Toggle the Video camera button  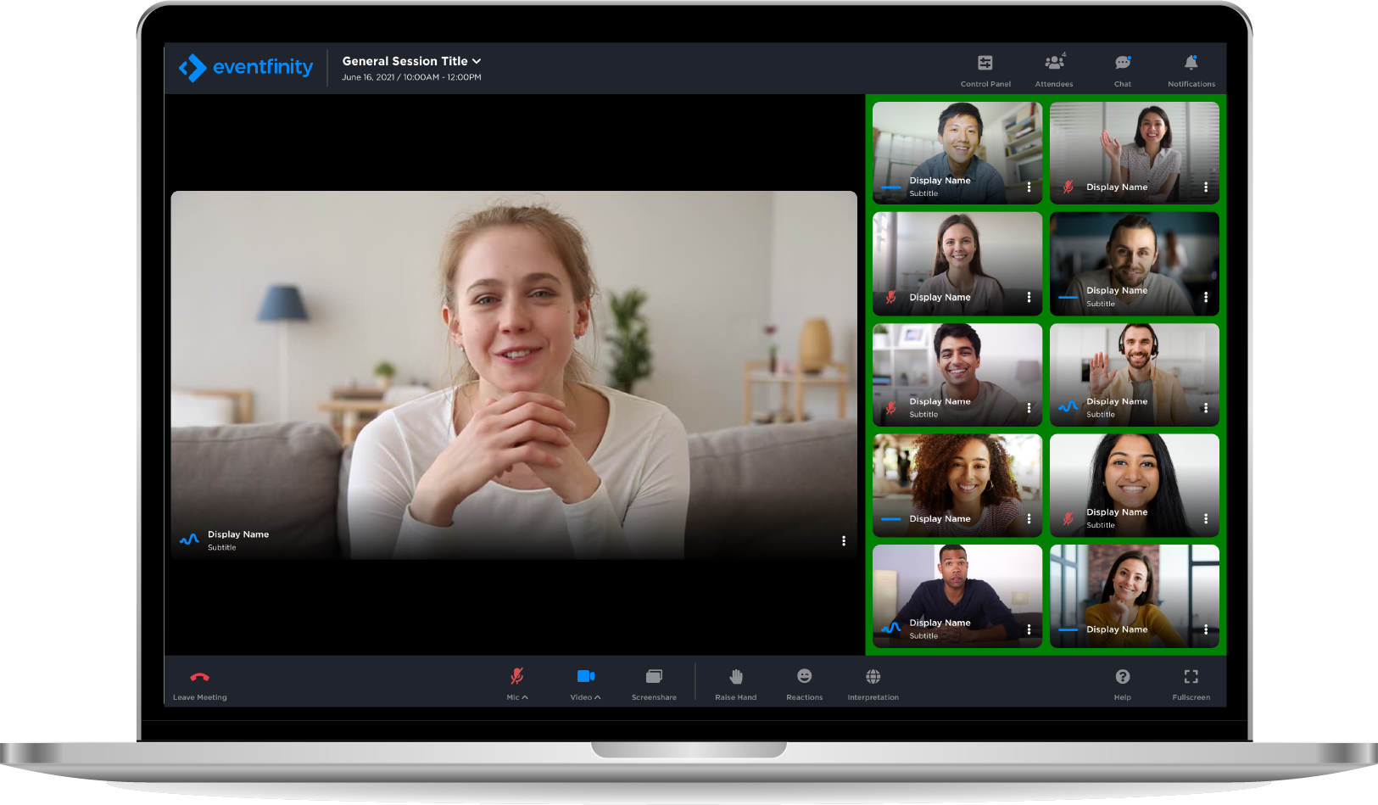[x=586, y=676]
